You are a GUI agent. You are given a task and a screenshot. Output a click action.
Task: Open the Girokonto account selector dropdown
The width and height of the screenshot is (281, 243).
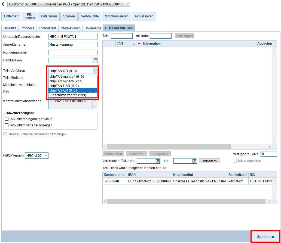pos(69,4)
